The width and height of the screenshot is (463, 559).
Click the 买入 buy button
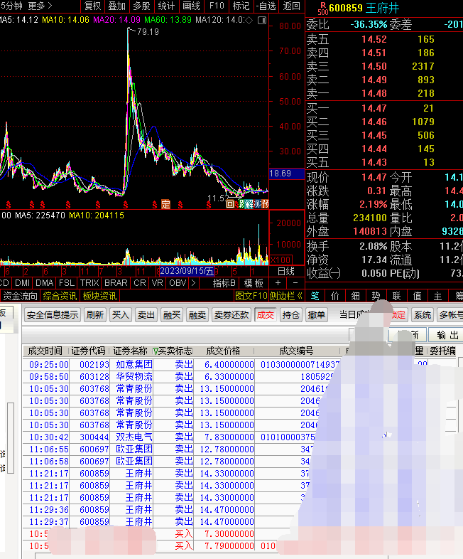click(121, 315)
